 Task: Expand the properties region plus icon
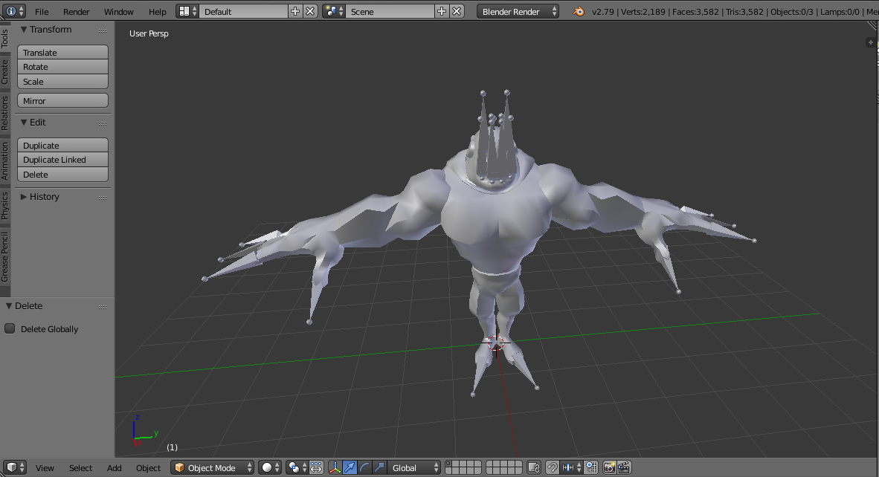(870, 42)
